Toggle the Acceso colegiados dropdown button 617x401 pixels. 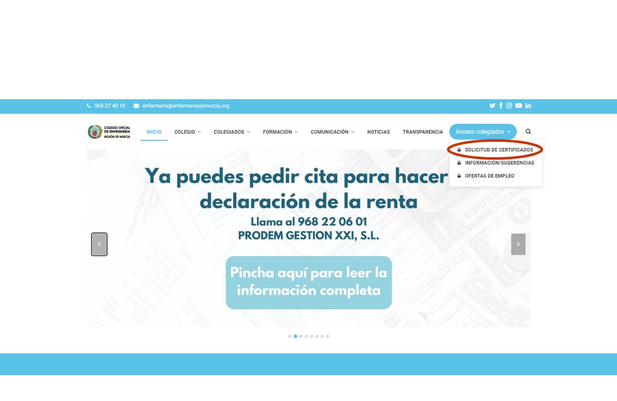(483, 132)
